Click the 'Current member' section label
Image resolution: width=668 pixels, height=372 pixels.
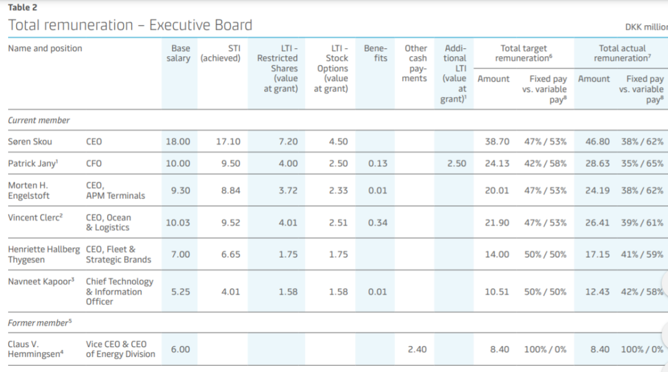[39, 120]
